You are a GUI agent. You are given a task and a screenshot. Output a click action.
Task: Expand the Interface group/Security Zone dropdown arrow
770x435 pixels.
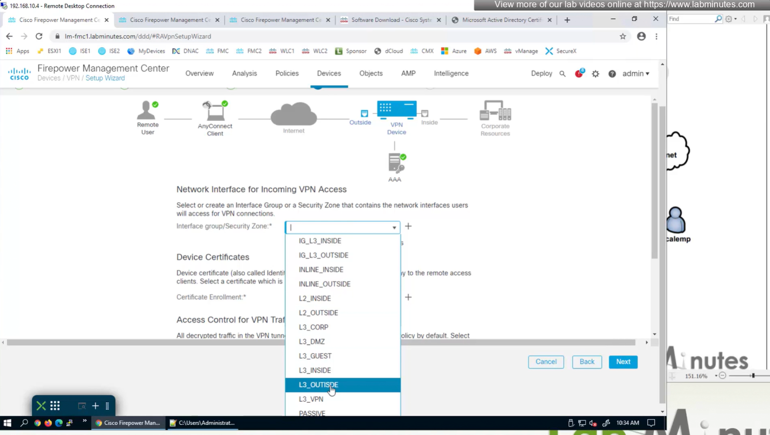[394, 227]
